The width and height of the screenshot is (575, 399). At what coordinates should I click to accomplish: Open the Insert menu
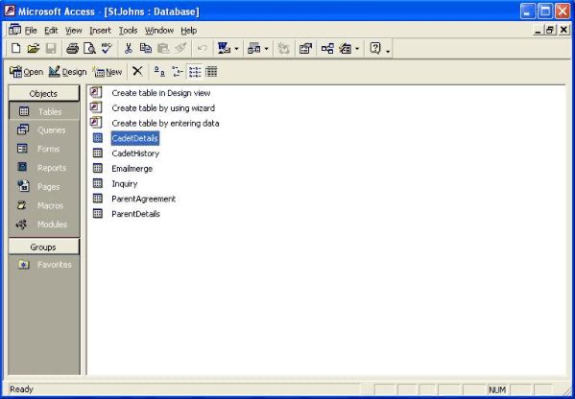[x=100, y=31]
